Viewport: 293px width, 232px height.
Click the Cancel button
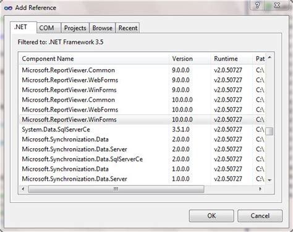click(260, 215)
